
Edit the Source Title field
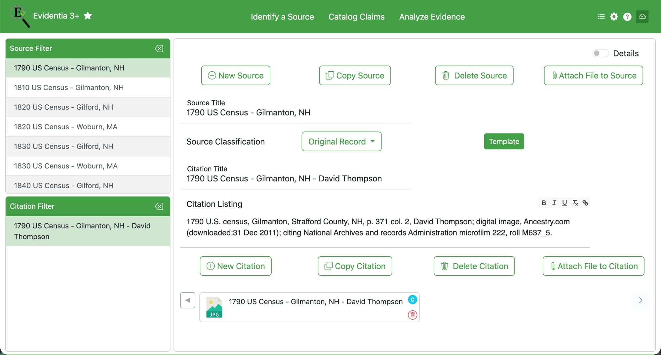pos(295,113)
